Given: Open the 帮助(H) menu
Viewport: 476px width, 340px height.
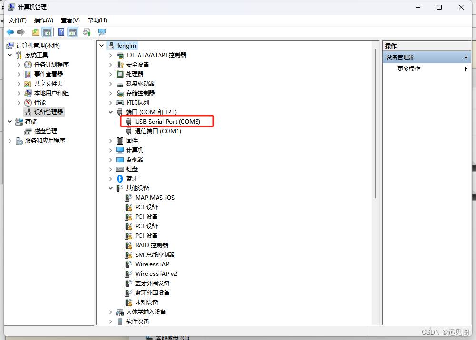Looking at the screenshot, I should coord(97,20).
